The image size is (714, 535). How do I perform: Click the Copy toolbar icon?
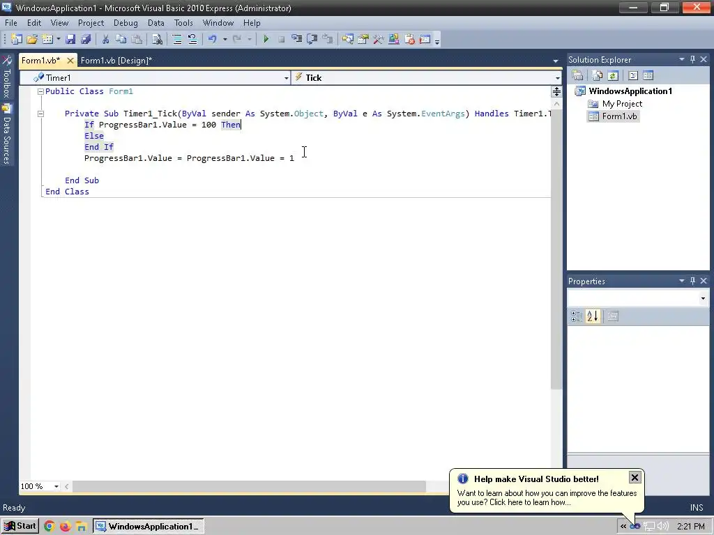click(121, 40)
